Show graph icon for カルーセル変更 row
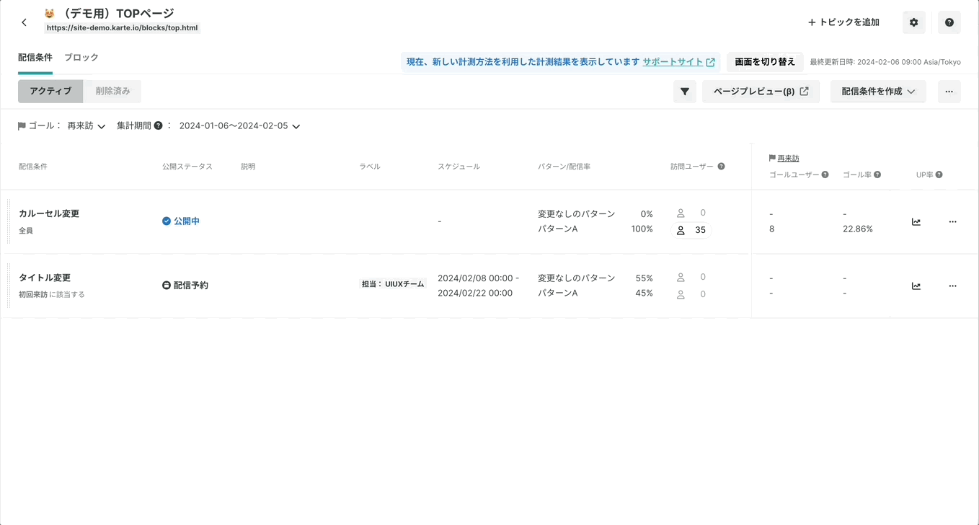979x525 pixels. click(x=916, y=222)
